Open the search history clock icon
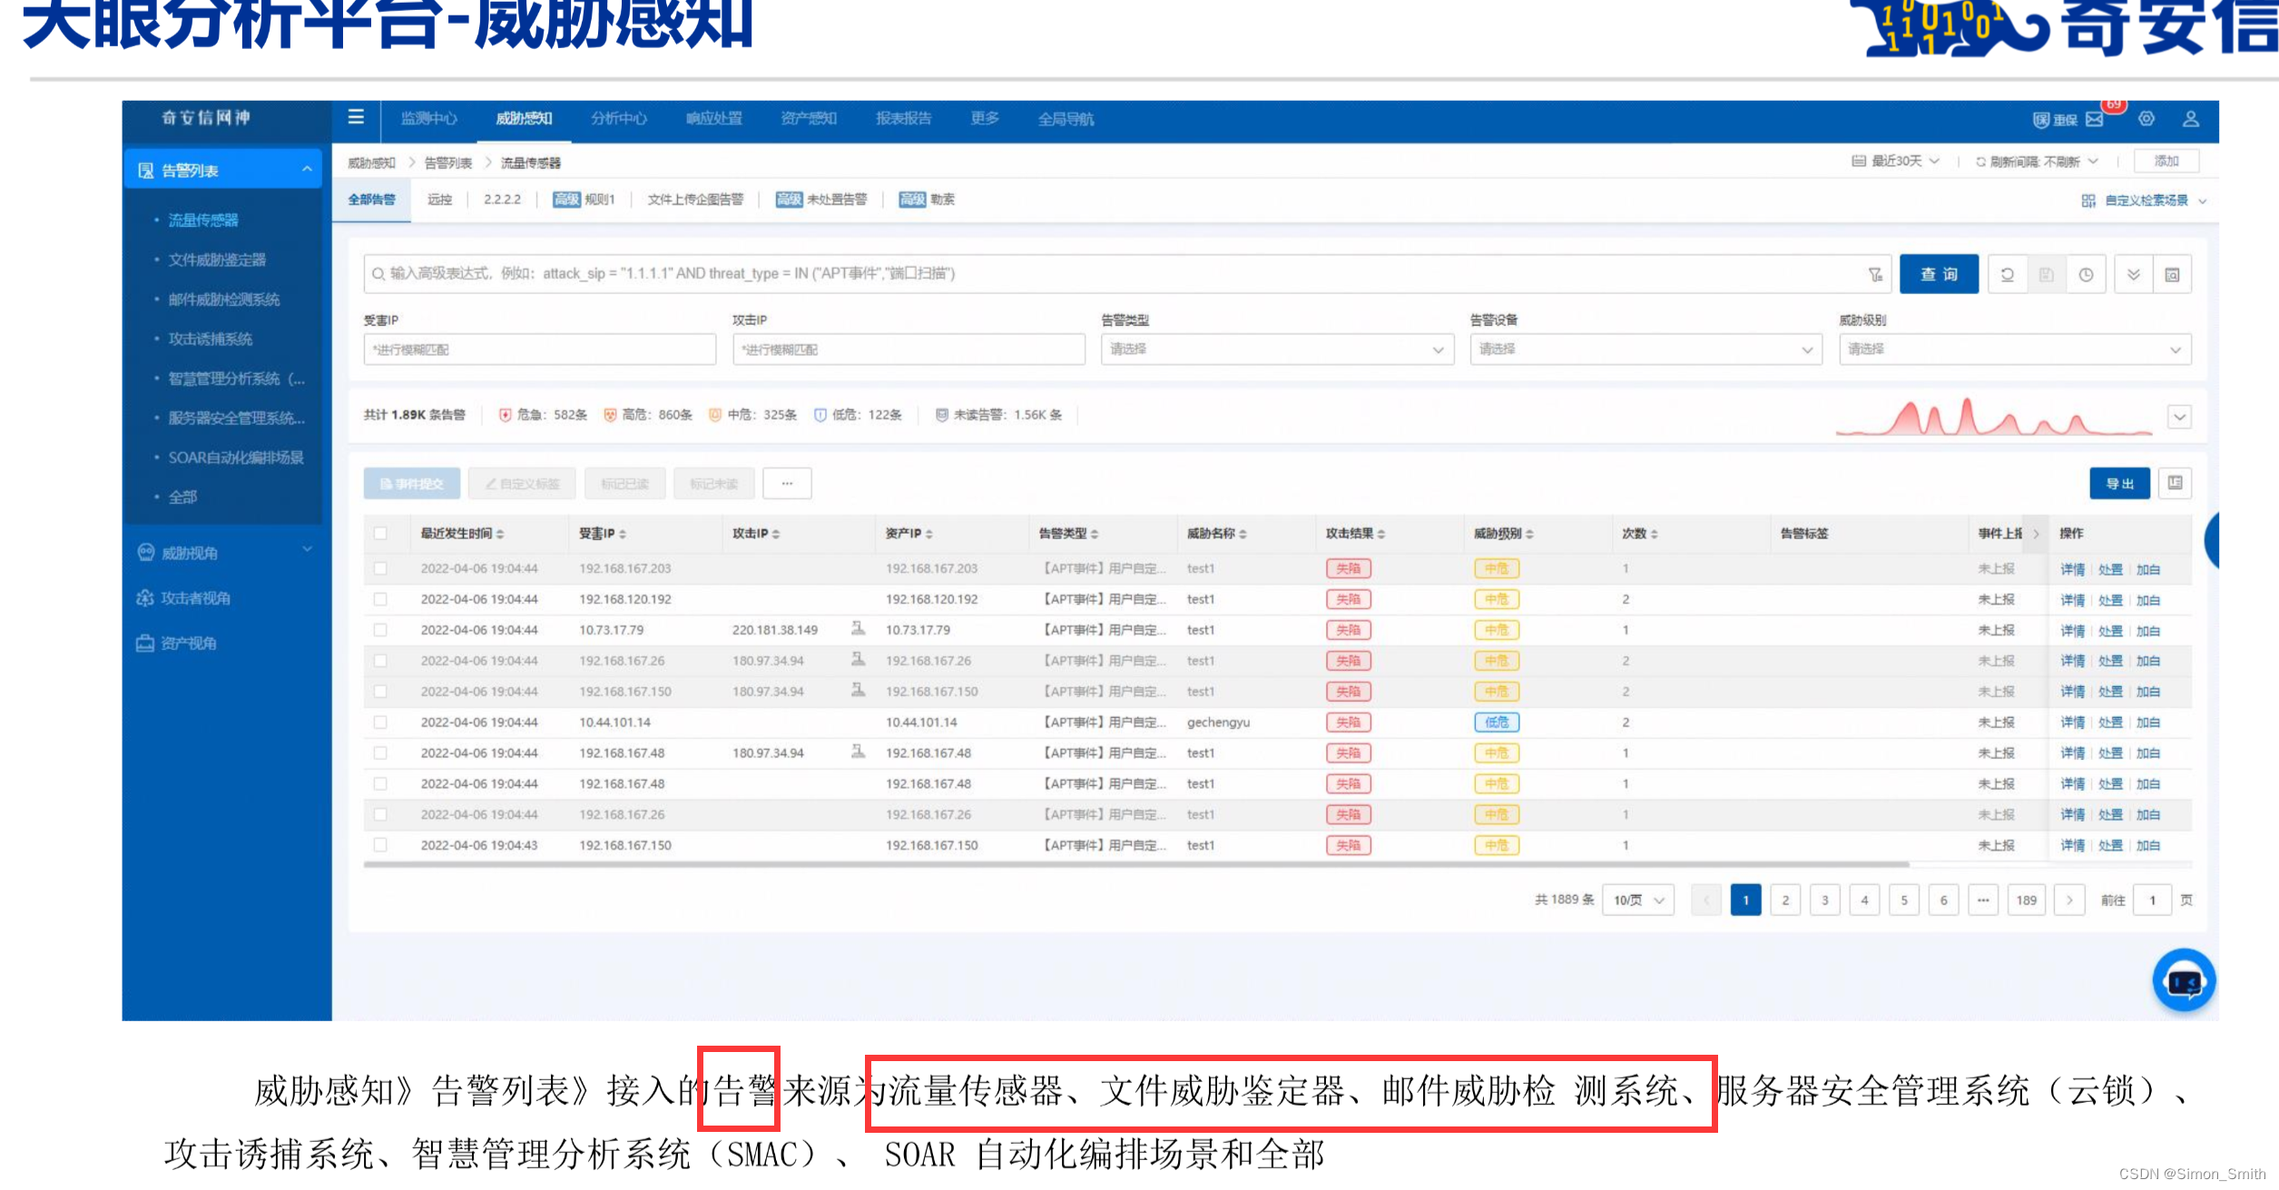The width and height of the screenshot is (2279, 1190). pyautogui.click(x=2086, y=274)
